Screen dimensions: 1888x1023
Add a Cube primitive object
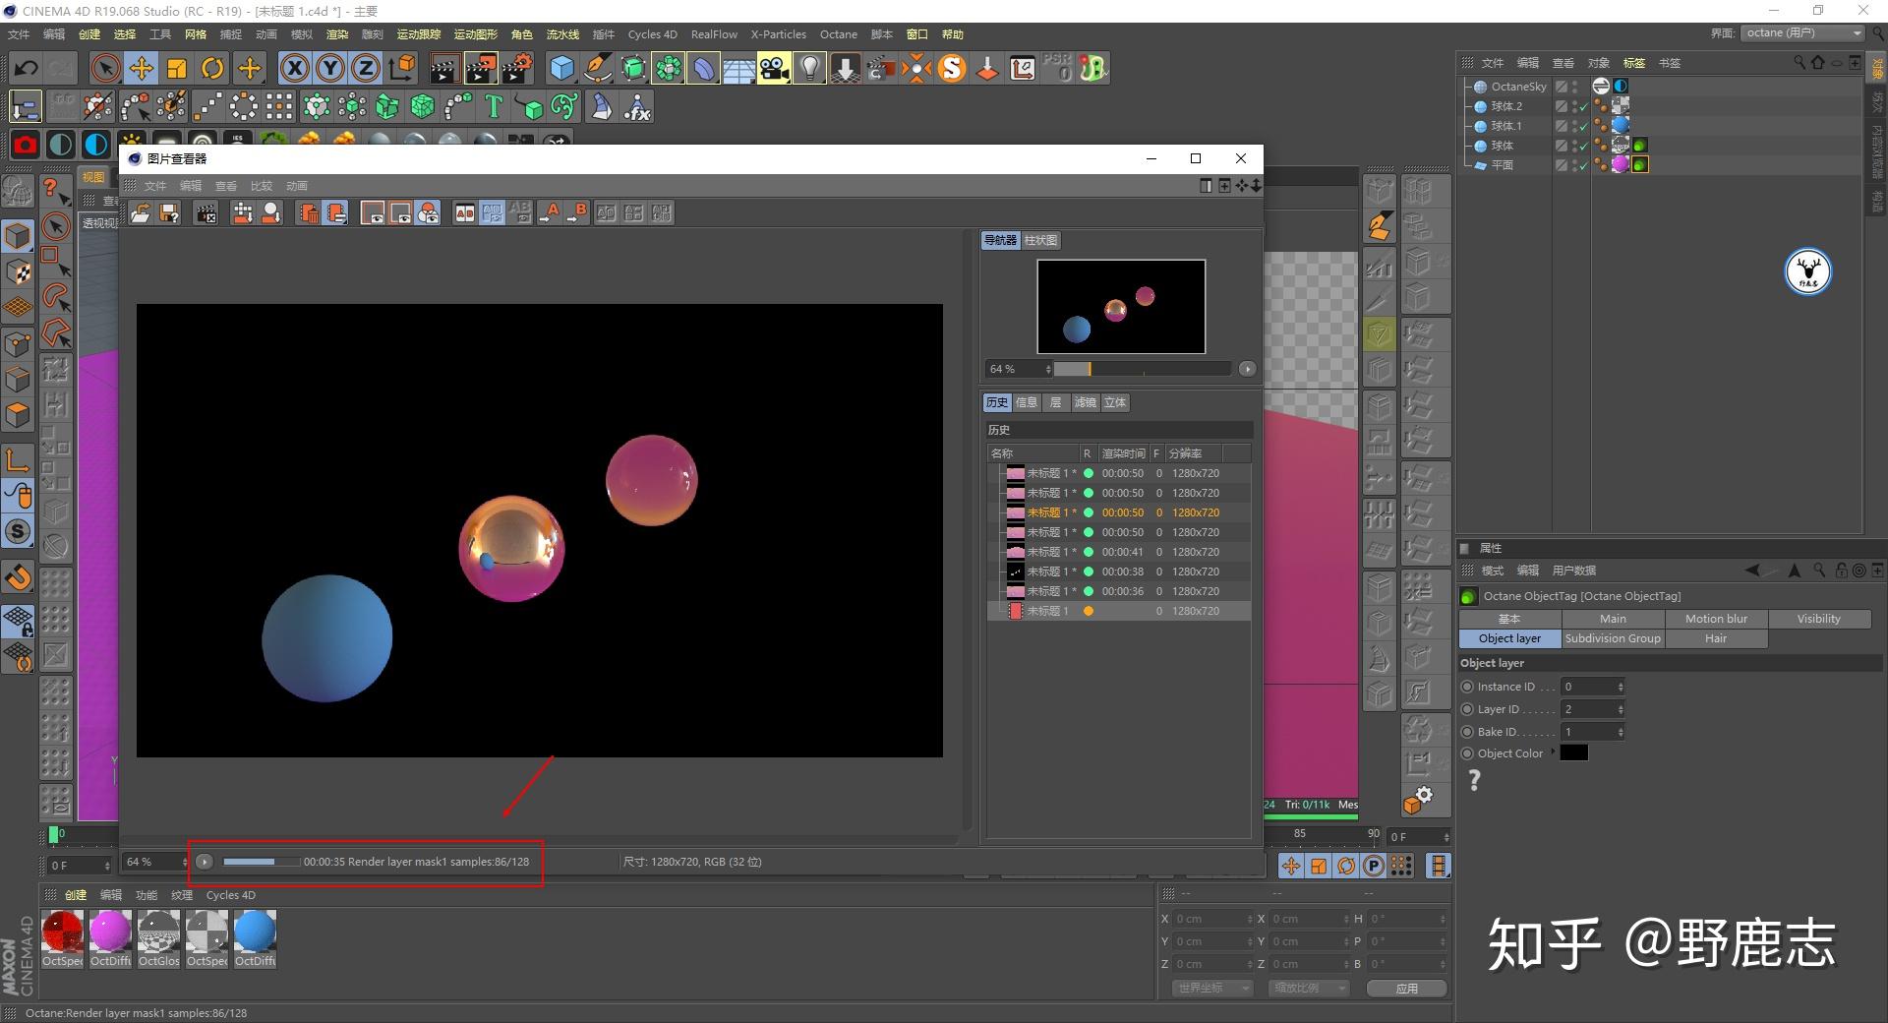click(x=561, y=68)
